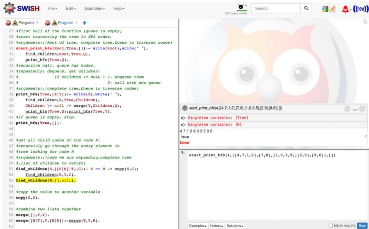Open the Examples menu in navbar
This screenshot has height=229, width=369.
94,9
